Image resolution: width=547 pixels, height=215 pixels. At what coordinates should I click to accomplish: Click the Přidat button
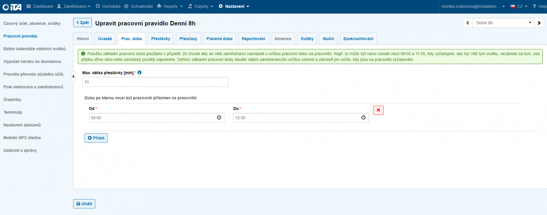96,138
